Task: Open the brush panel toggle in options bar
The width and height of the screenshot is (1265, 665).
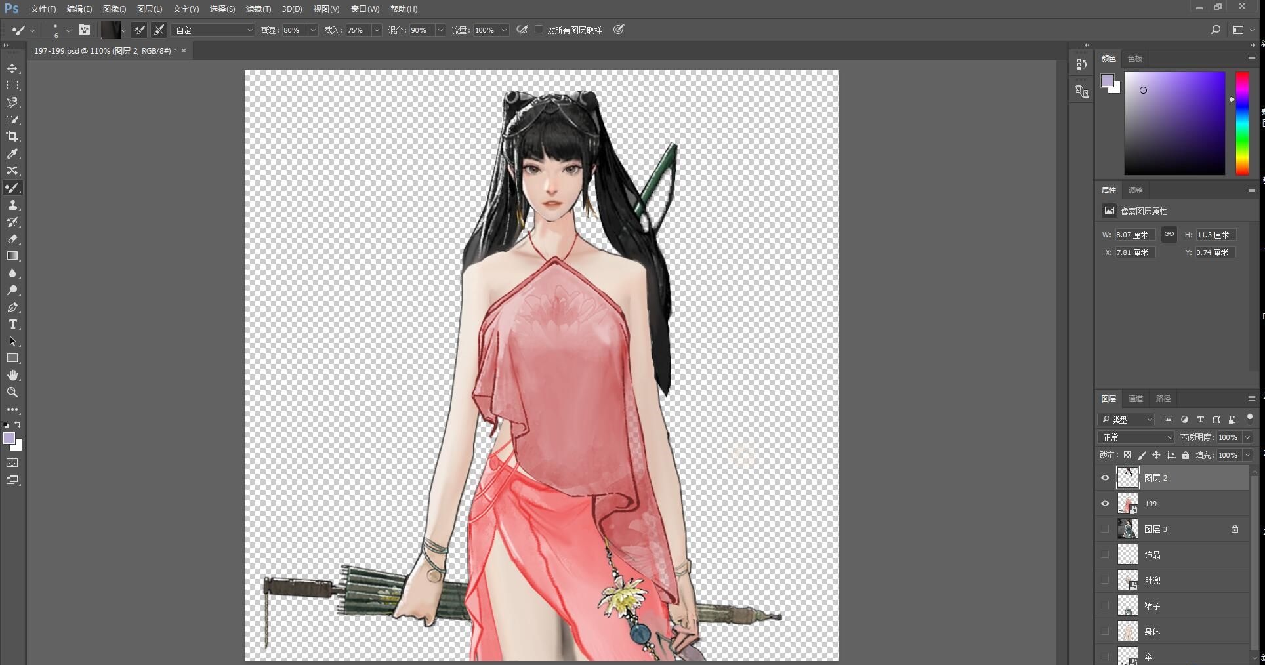Action: point(85,30)
